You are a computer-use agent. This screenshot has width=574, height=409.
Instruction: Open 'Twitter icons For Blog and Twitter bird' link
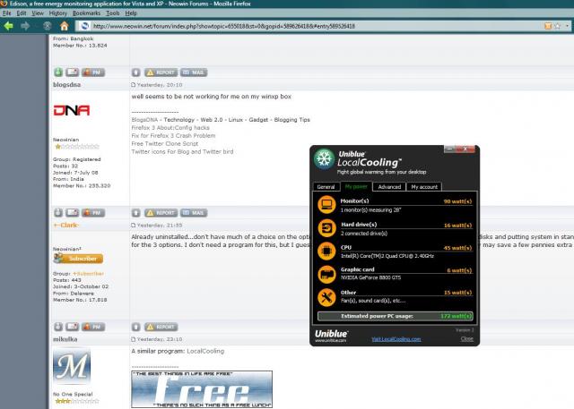click(182, 151)
